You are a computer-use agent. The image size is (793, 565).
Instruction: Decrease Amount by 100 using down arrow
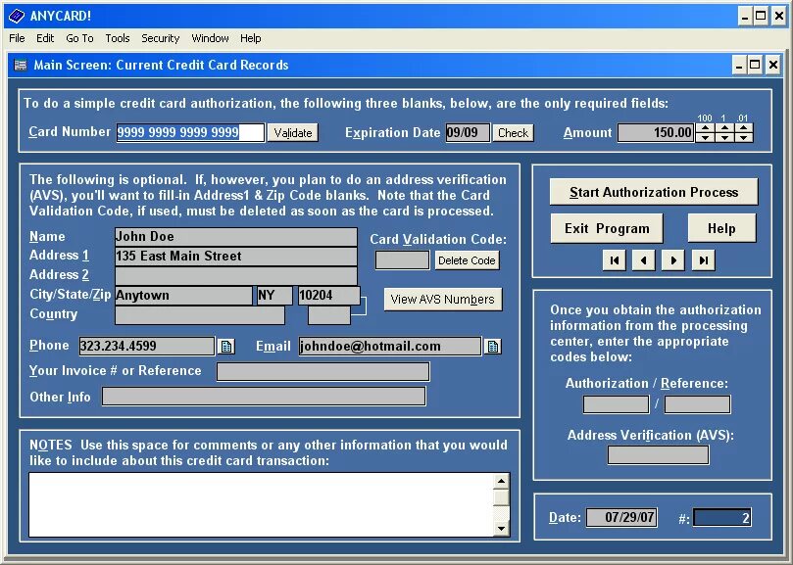705,137
